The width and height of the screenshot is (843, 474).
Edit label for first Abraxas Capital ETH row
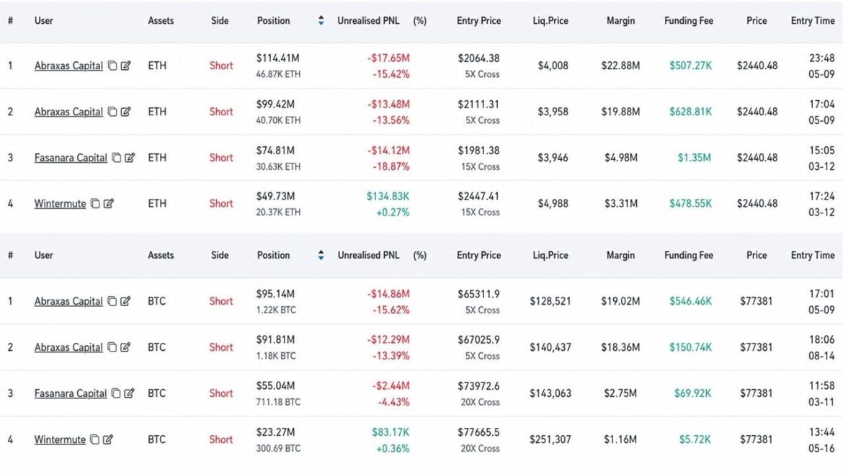pyautogui.click(x=126, y=66)
